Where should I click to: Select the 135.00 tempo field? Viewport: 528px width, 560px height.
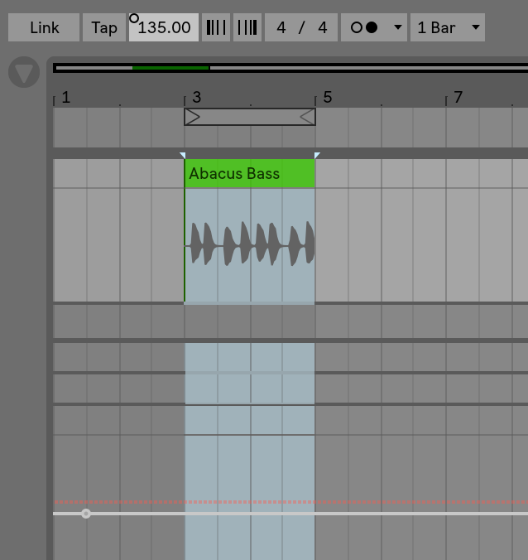[x=164, y=27]
